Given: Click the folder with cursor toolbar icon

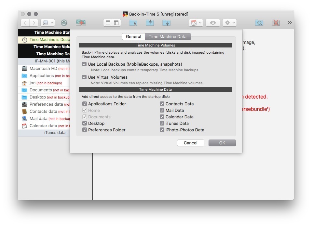Looking at the screenshot, I should (x=133, y=23).
